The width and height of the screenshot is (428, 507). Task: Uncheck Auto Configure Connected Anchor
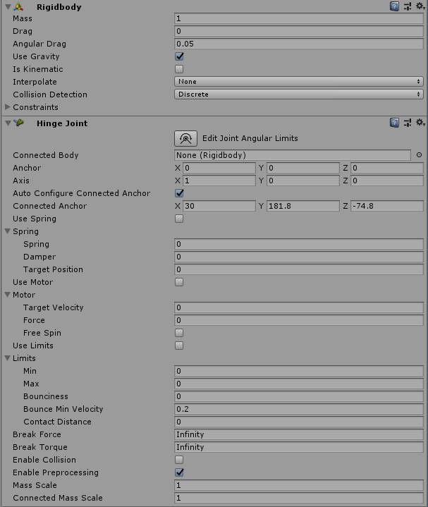tap(179, 193)
